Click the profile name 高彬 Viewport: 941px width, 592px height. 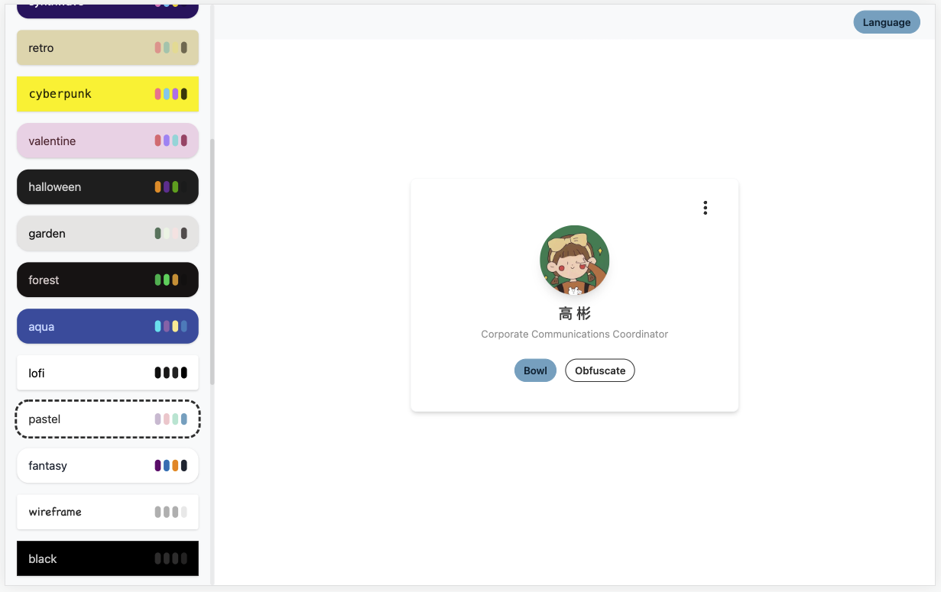coord(574,314)
